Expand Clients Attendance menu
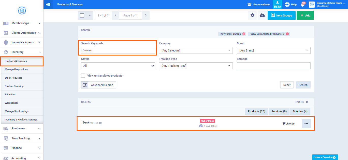Screen dimensions: 348x160 pyautogui.click(x=39, y=33)
